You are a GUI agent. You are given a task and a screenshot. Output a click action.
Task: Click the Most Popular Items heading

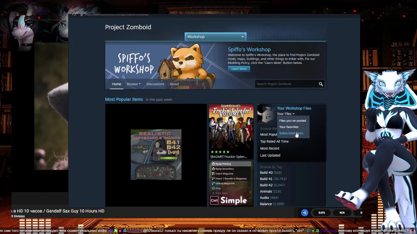(124, 99)
